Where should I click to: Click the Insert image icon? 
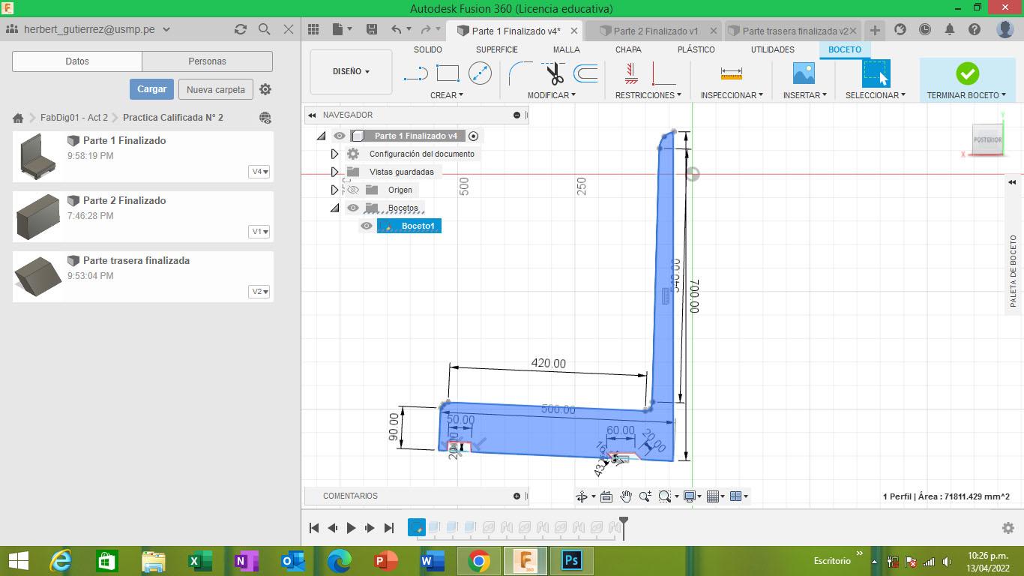(804, 73)
